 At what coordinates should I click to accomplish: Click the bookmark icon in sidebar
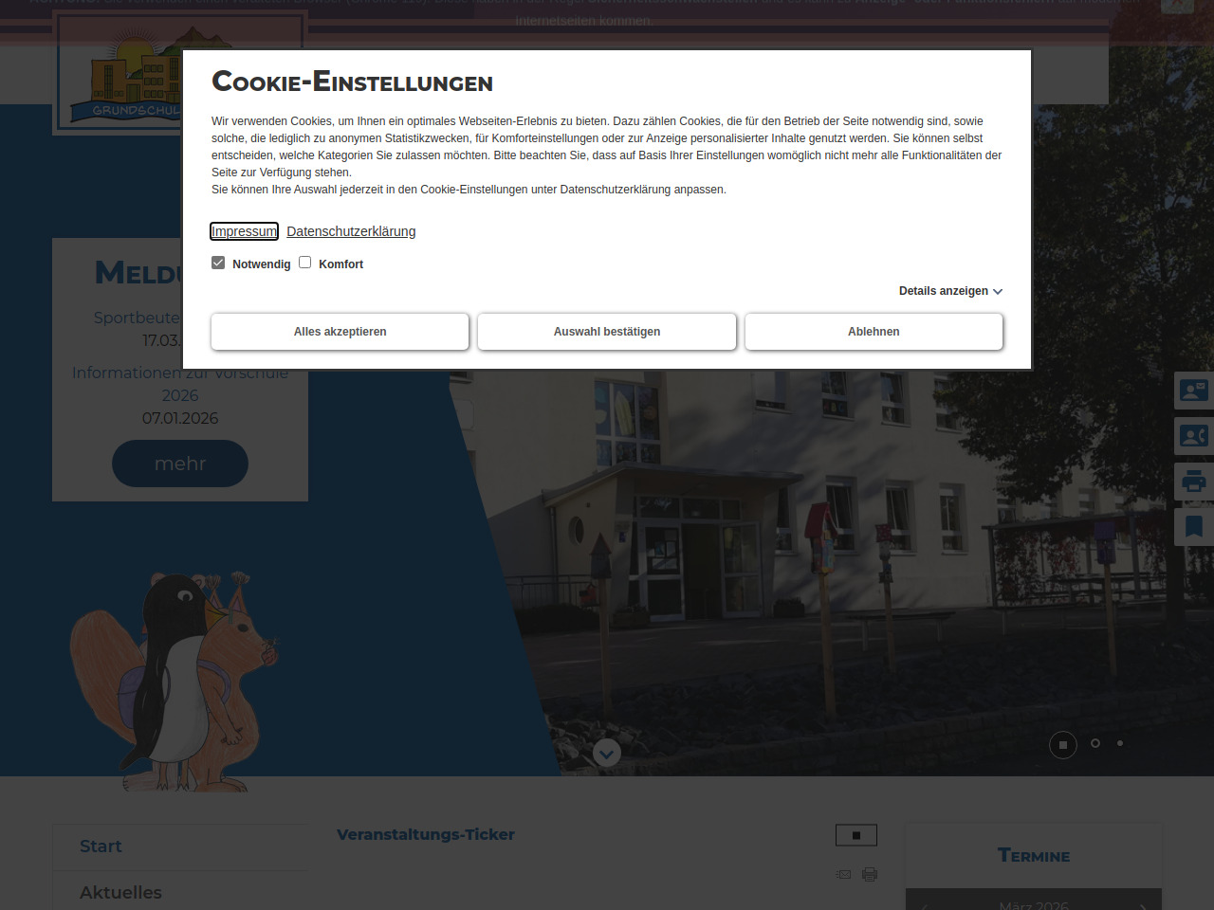pyautogui.click(x=1193, y=527)
